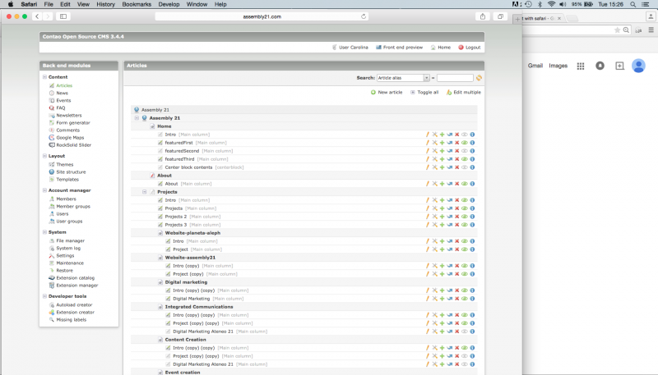Click Edit multiple link
The width and height of the screenshot is (658, 375).
coord(464,92)
